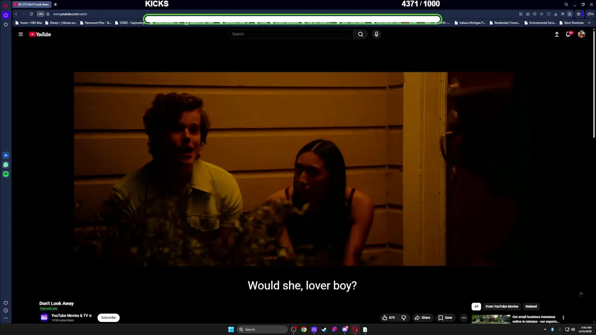Image resolution: width=596 pixels, height=335 pixels.
Task: Open the STARZ bookmark
Action: tap(129, 23)
